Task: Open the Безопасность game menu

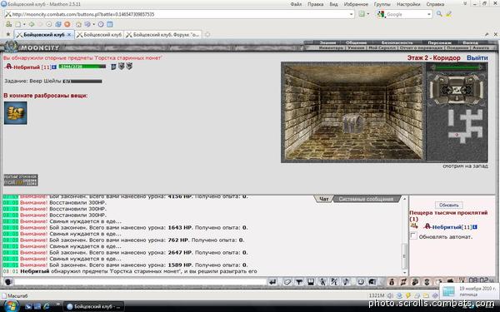Action: click(x=397, y=42)
